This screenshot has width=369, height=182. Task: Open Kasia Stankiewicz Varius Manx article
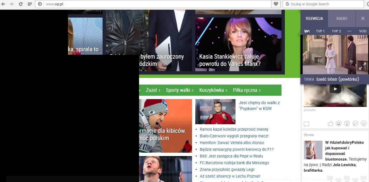coord(238,44)
